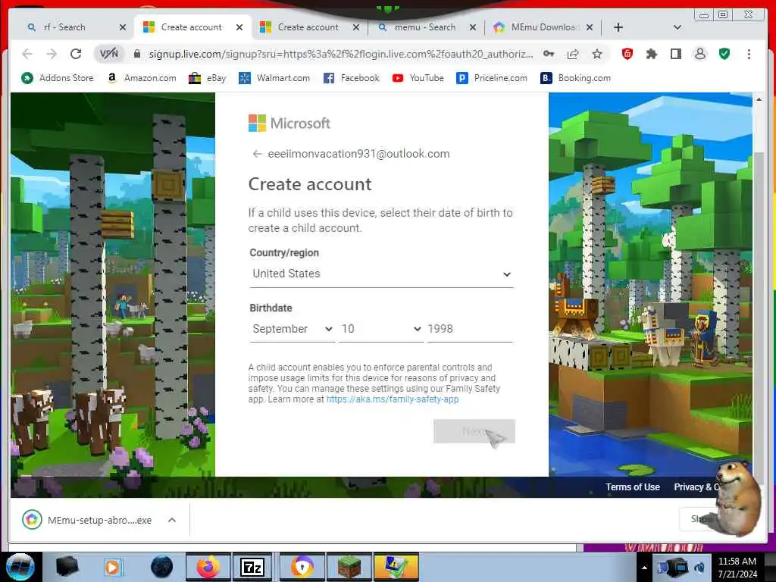Open the user profile icon
776x582 pixels.
699,54
